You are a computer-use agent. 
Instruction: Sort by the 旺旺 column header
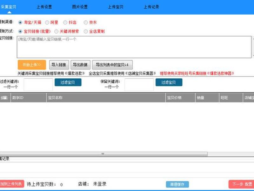point(231,98)
